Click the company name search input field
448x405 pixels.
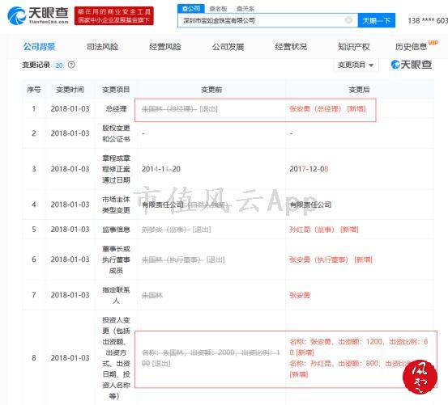[x=262, y=20]
